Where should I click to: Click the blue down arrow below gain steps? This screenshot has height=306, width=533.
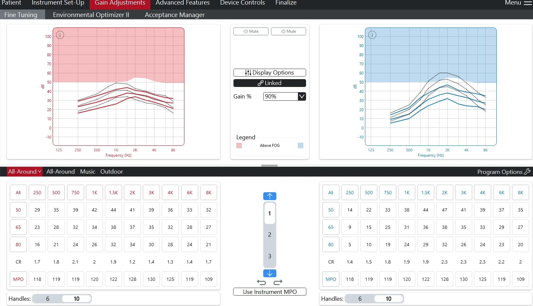tap(270, 273)
